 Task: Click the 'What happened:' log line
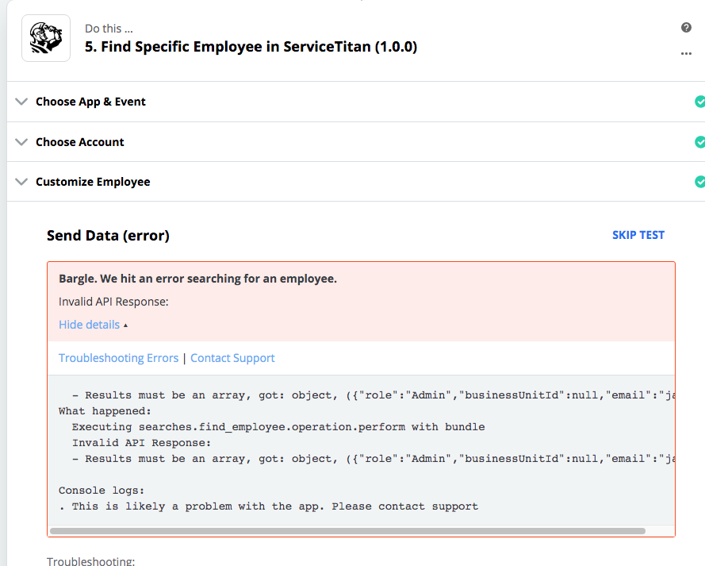coord(105,411)
